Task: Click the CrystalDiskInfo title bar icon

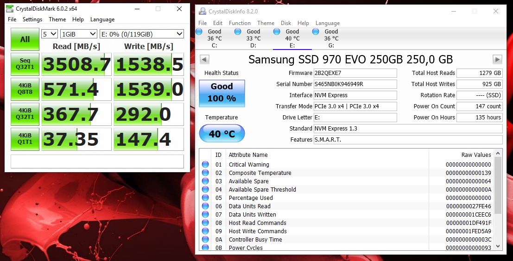Action: (x=202, y=11)
